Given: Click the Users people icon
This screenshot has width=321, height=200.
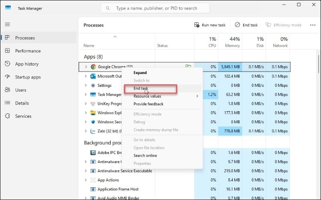Looking at the screenshot, I should tap(7, 90).
